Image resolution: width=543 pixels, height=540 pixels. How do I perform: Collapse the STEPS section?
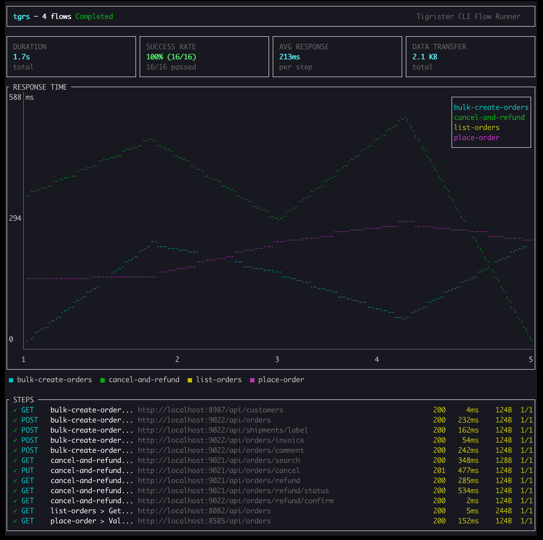(x=23, y=400)
